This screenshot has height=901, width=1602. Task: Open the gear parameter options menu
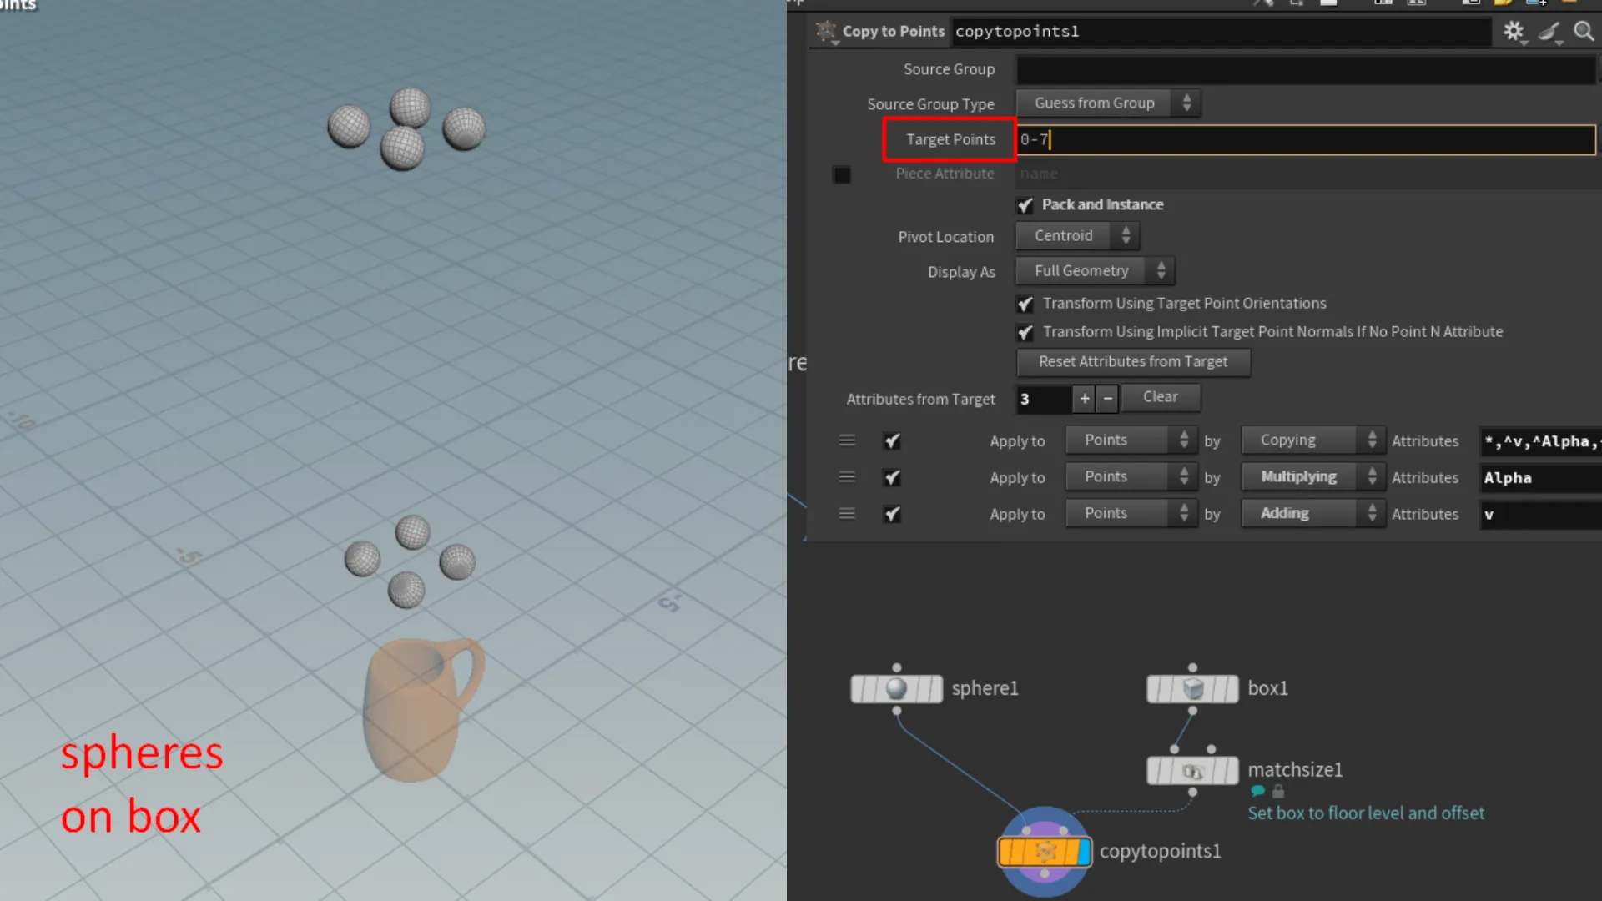point(1514,31)
